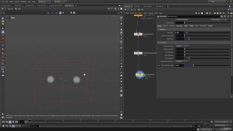Open parameter gear menu for Pyro Solver
The width and height of the screenshot is (233, 131).
222,16
